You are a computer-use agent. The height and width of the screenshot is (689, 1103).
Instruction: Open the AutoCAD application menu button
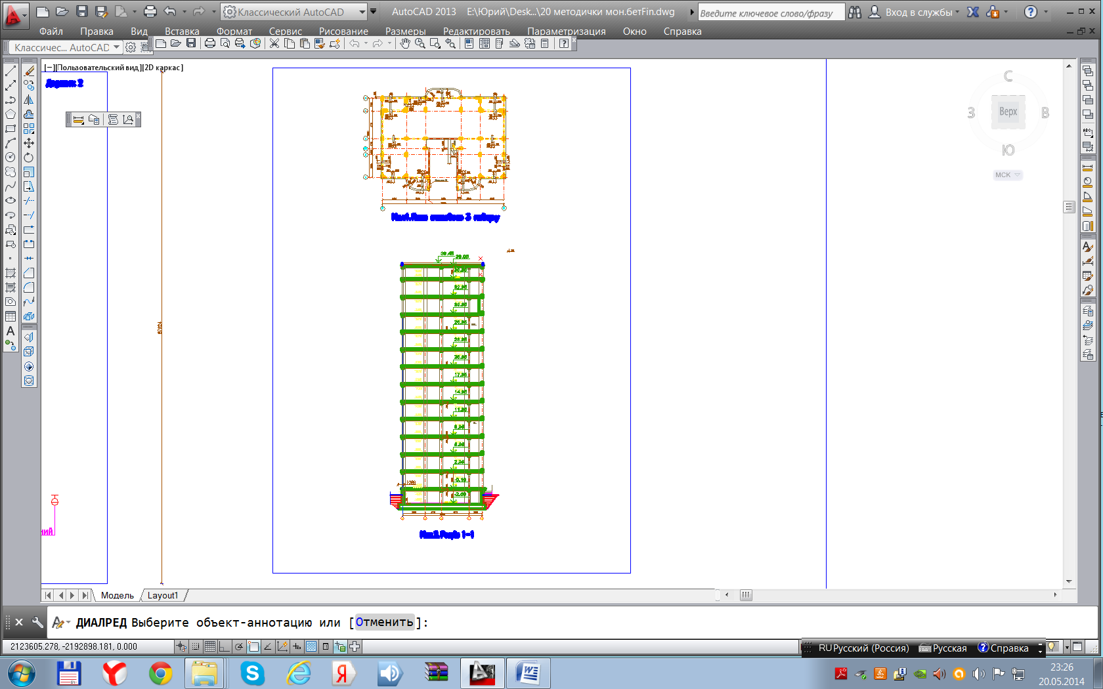coord(14,16)
